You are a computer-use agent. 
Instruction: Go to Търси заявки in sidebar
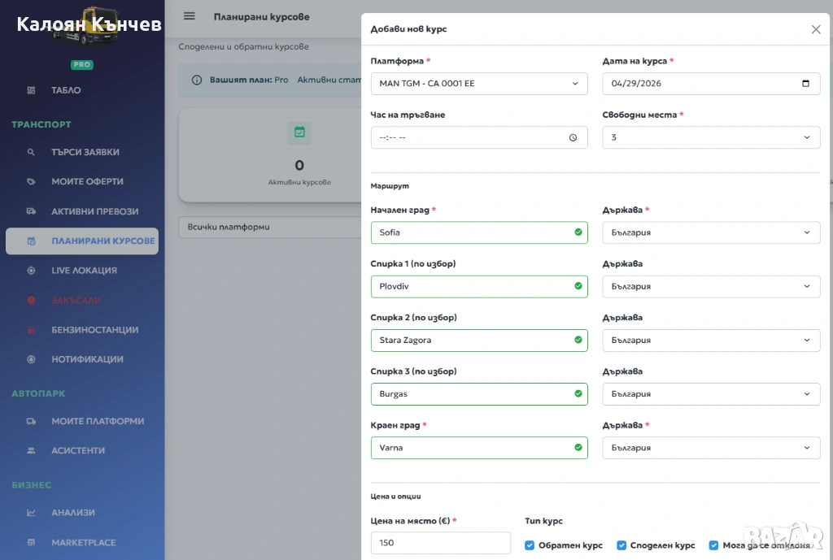[x=85, y=152]
